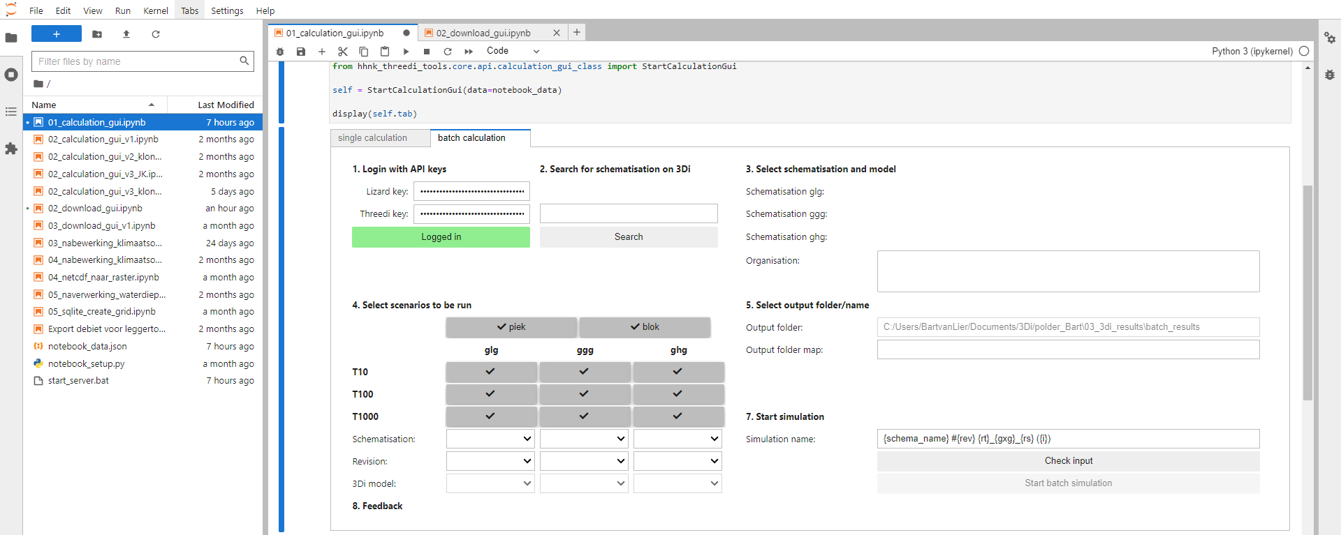This screenshot has width=1341, height=535.
Task: Click the Check input button
Action: tap(1069, 461)
